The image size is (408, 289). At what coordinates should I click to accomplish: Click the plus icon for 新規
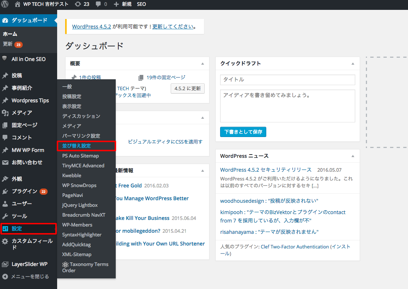116,4
